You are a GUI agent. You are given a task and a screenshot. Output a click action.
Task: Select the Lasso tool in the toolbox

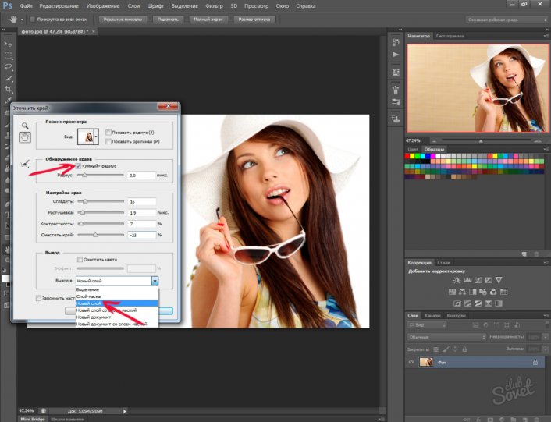[x=8, y=67]
